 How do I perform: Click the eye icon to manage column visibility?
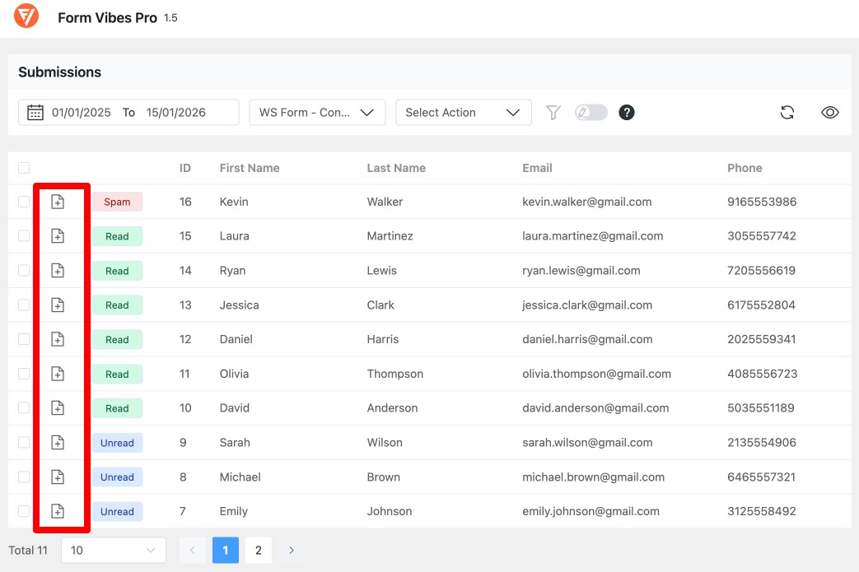(829, 112)
